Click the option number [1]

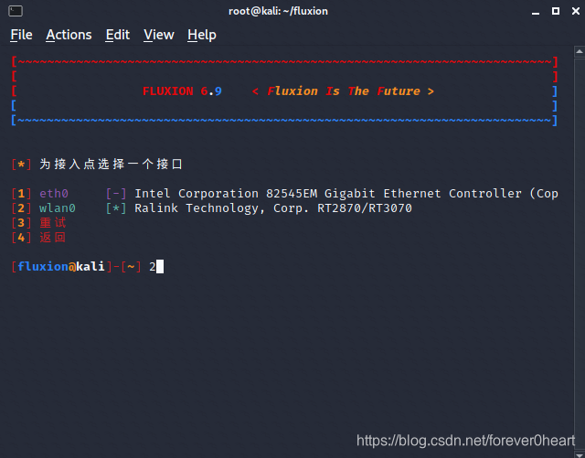21,194
